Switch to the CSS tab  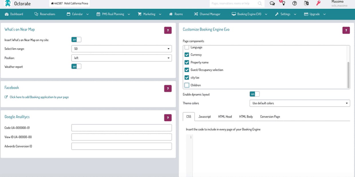[x=189, y=117]
